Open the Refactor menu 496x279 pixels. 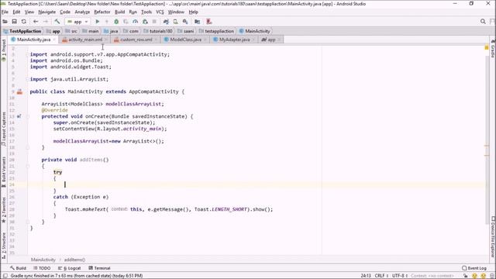[102, 12]
